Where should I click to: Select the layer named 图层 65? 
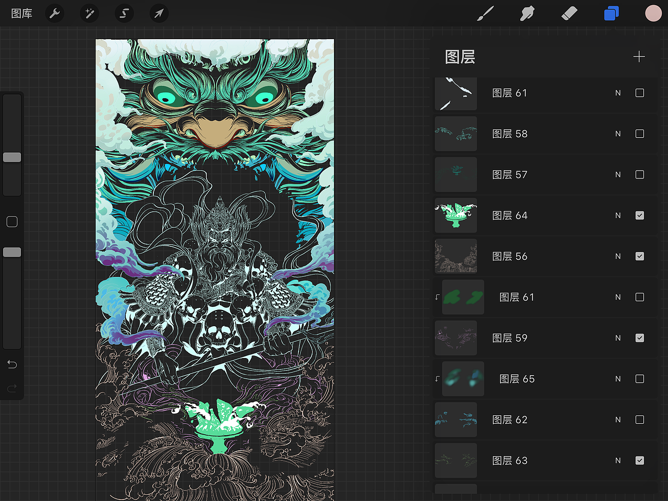click(517, 379)
